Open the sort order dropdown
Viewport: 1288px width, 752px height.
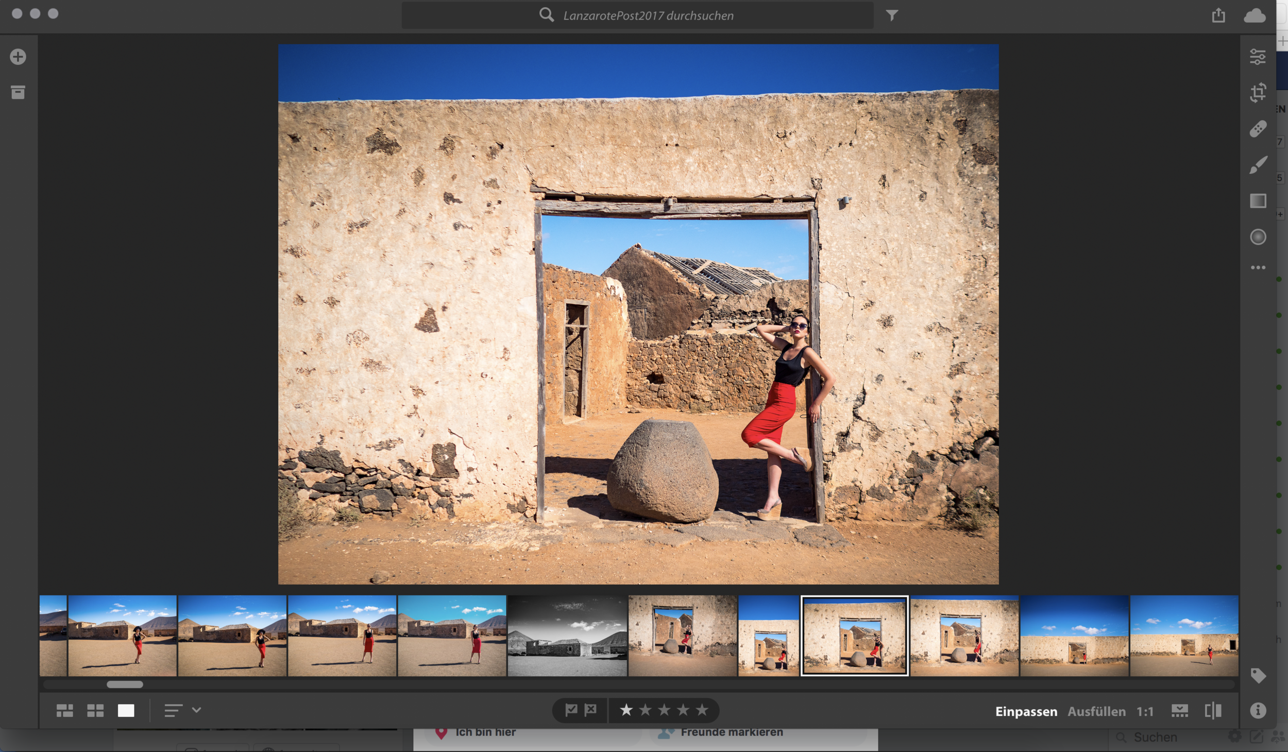click(182, 711)
